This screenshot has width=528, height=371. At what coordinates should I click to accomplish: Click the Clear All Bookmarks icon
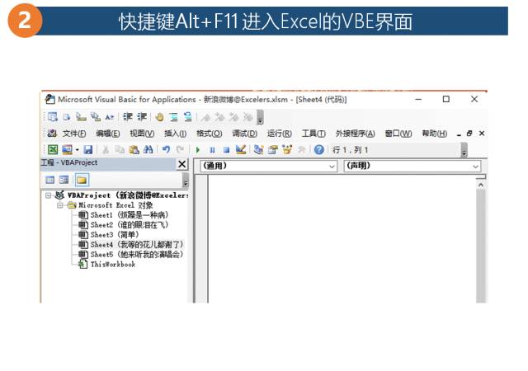(247, 117)
